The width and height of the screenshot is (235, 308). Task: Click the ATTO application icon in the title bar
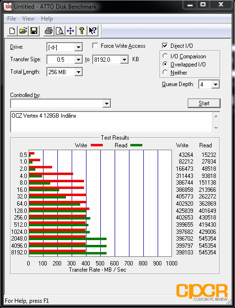click(x=8, y=7)
